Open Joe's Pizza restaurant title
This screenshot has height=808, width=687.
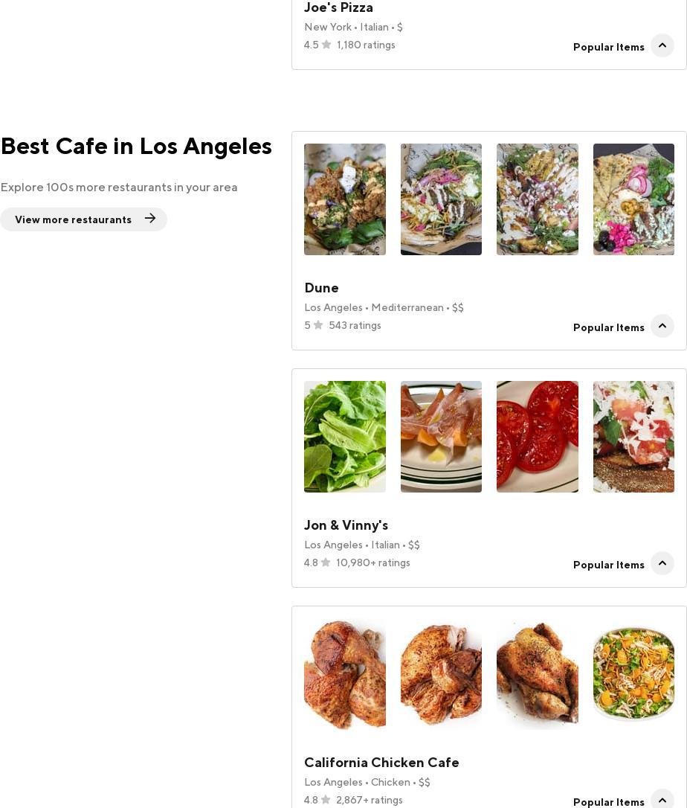click(x=338, y=7)
